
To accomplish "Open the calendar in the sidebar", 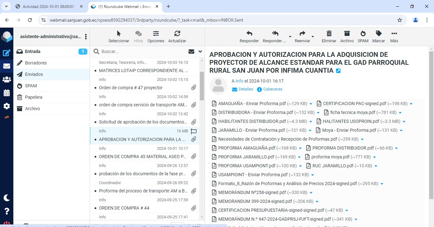I will click(x=7, y=93).
